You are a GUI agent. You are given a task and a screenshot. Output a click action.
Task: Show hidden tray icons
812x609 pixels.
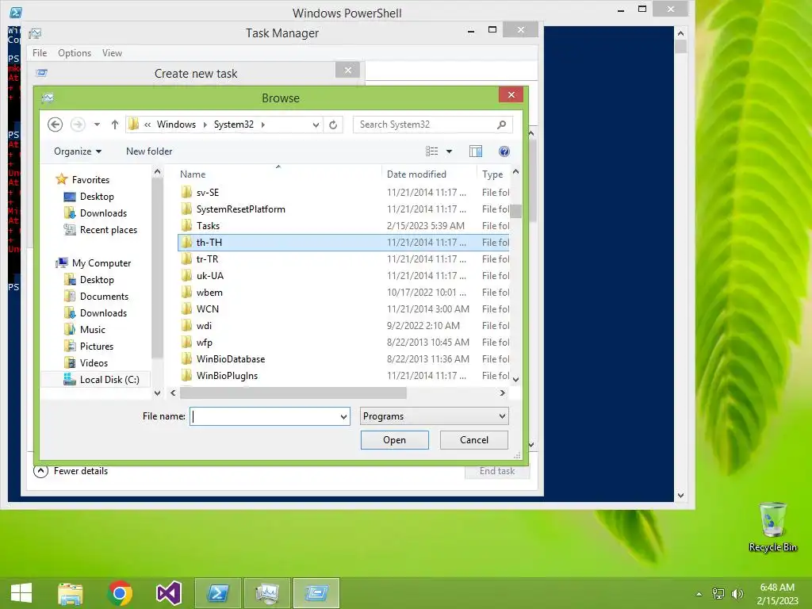coord(699,594)
